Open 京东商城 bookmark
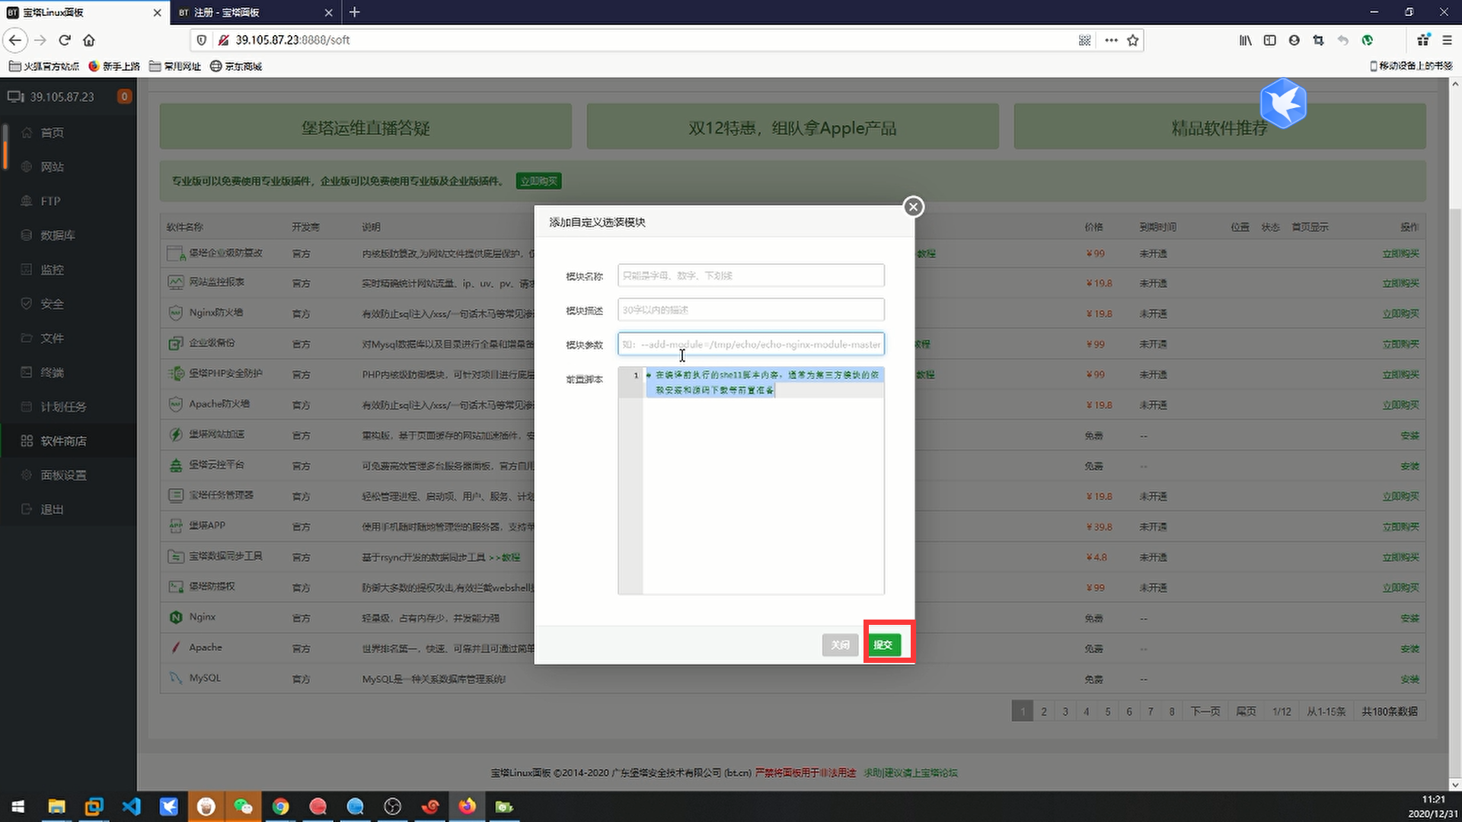The height and width of the screenshot is (822, 1462). point(236,66)
